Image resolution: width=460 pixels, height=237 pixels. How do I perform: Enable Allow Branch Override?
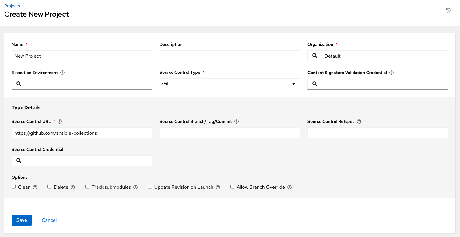point(232,186)
